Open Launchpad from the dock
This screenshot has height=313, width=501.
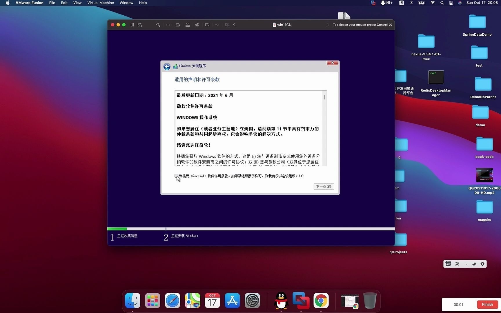153,301
